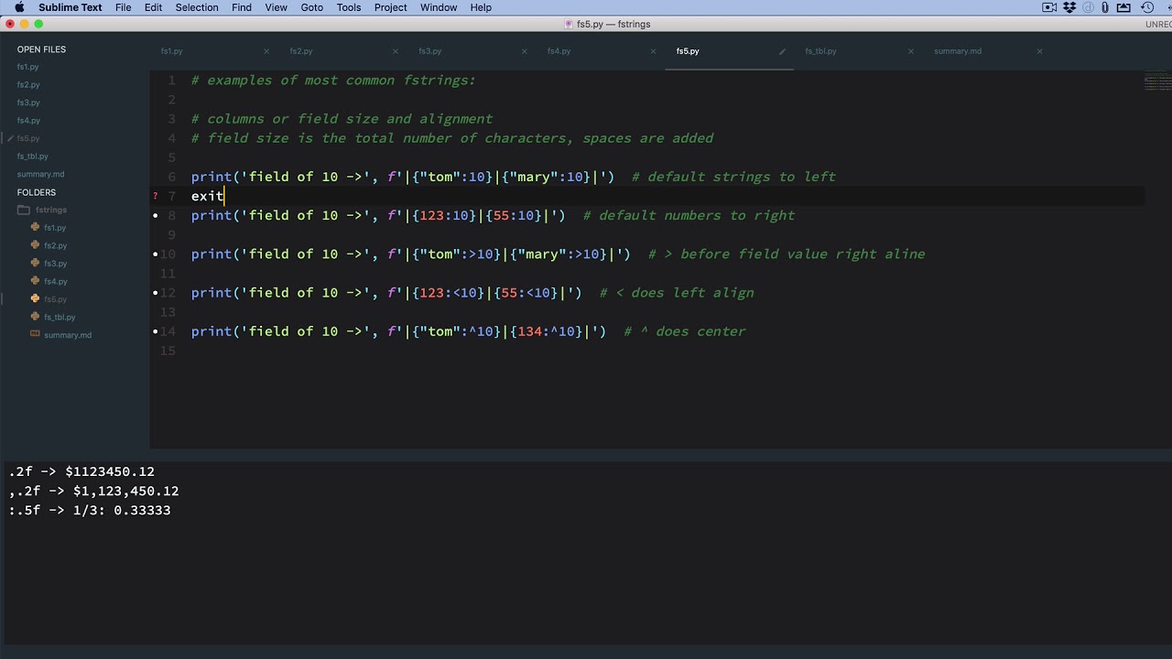Collapse the fstrings folder in the sidebar

click(x=50, y=211)
